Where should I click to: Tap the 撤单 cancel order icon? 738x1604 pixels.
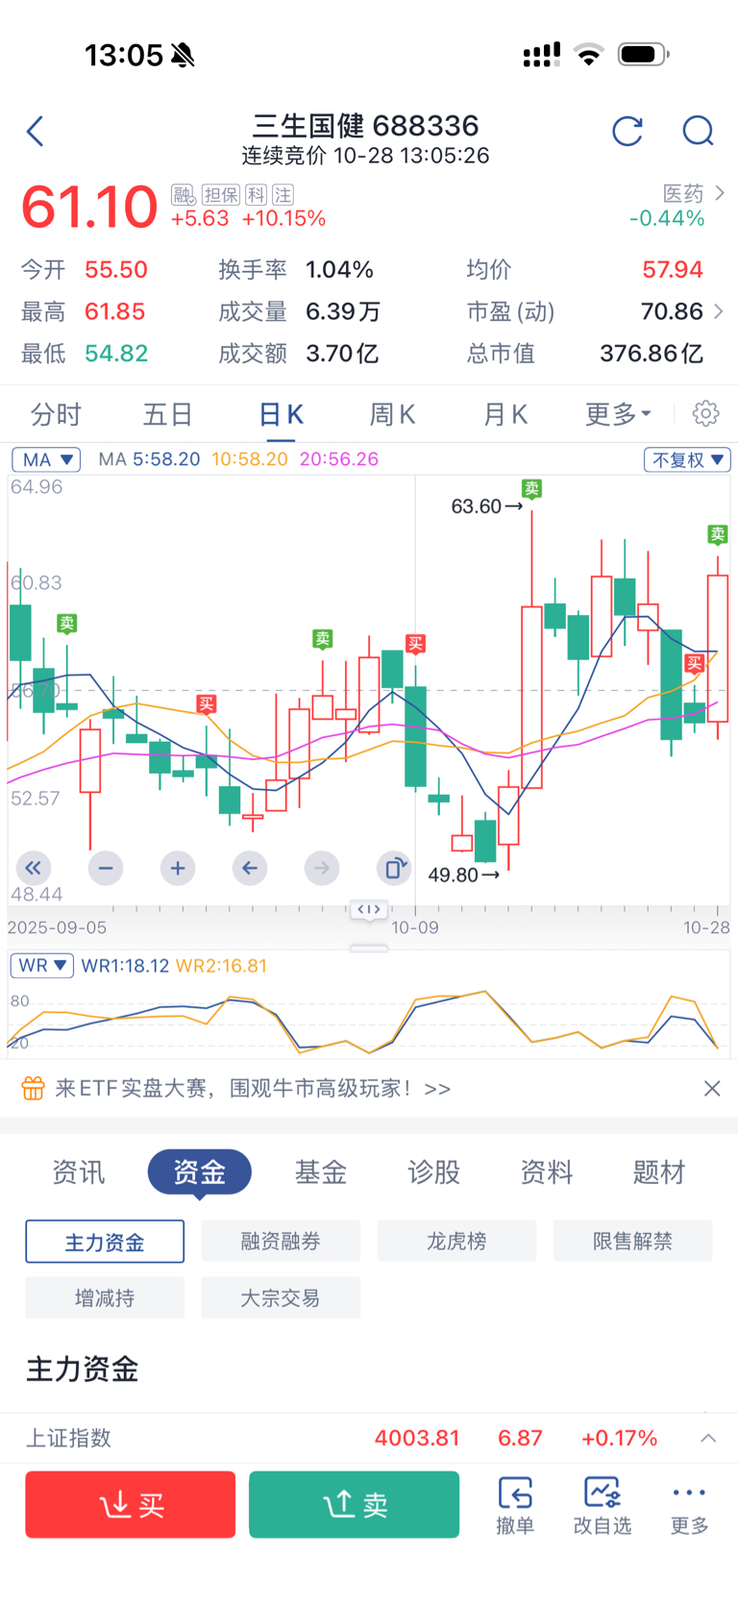pos(515,1505)
